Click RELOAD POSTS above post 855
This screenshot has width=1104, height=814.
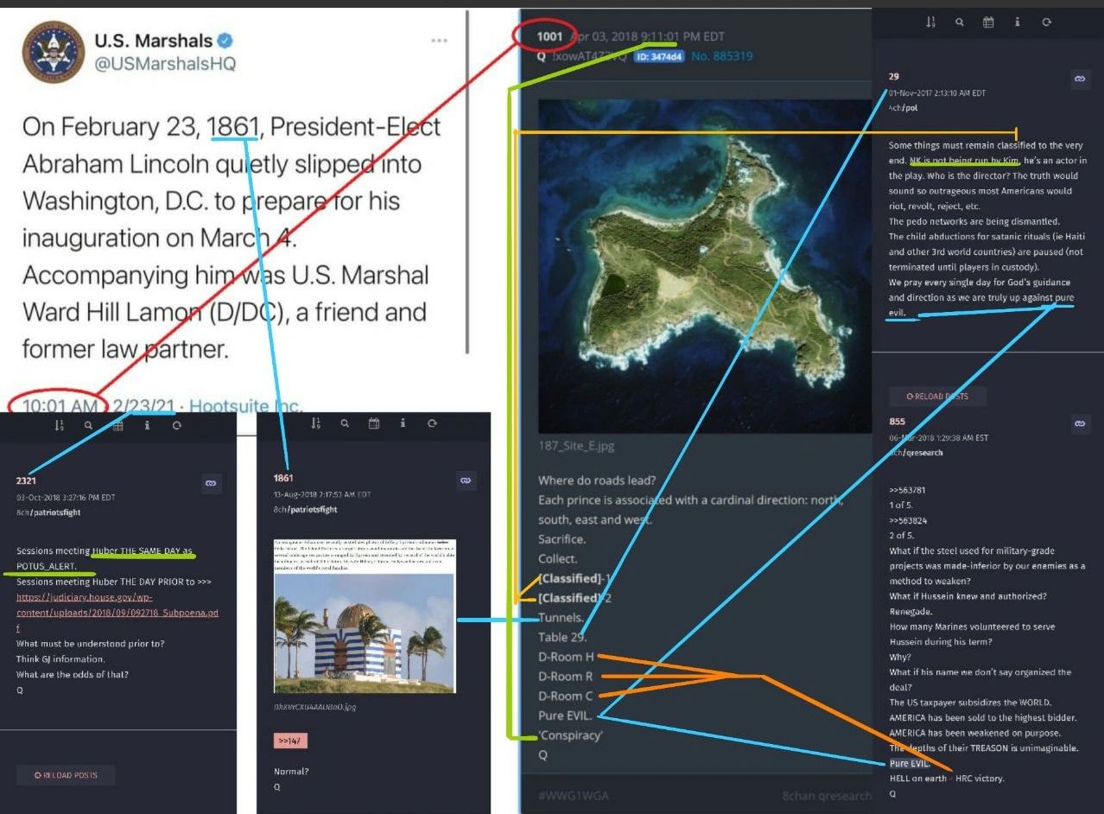click(937, 397)
